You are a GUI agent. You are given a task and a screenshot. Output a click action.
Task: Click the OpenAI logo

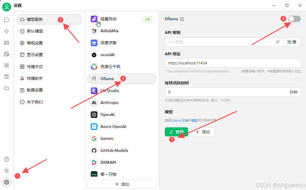pos(94,115)
